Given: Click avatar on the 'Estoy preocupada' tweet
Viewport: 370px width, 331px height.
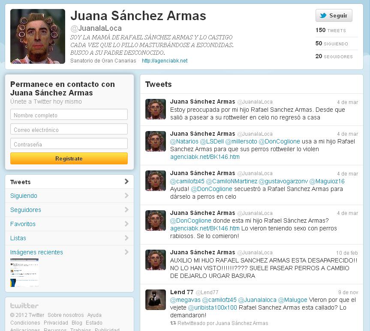Looking at the screenshot, I should 156,109.
